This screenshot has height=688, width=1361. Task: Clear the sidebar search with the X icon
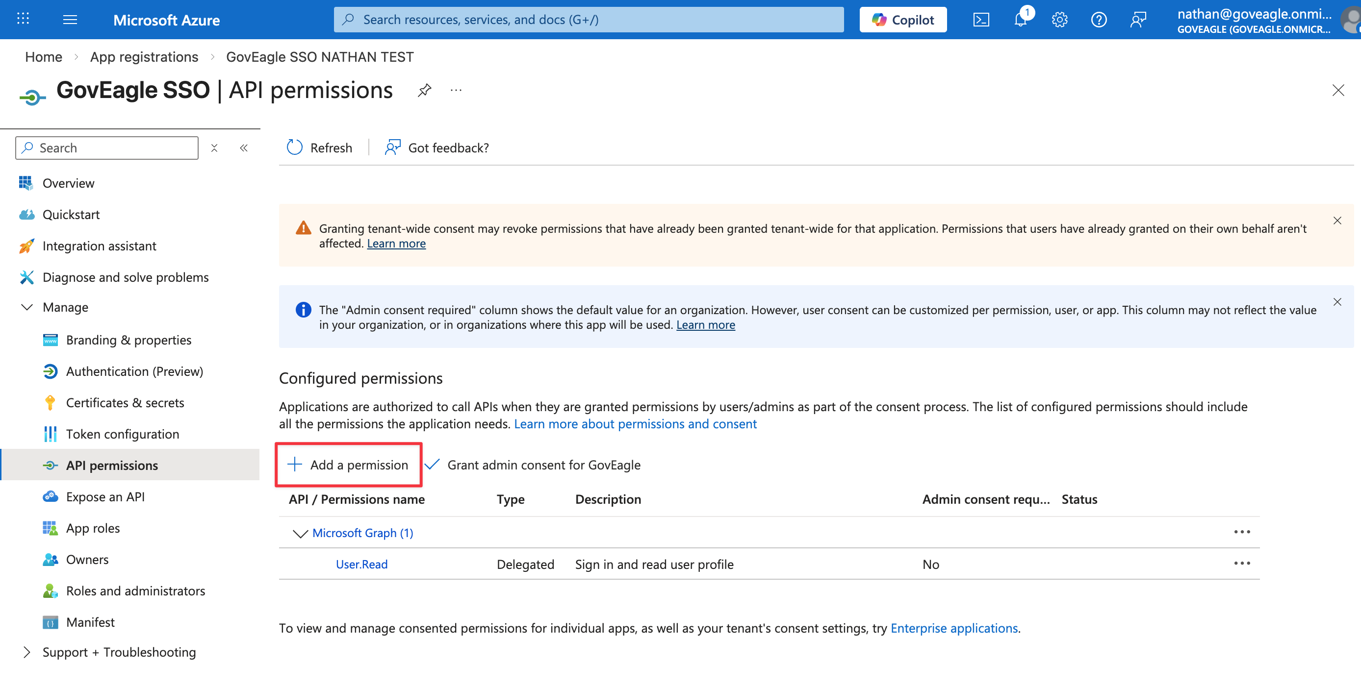[214, 148]
